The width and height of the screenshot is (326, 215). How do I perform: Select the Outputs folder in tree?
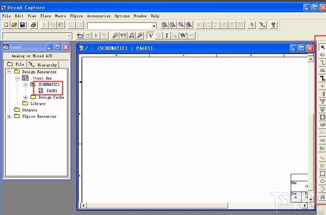point(29,110)
